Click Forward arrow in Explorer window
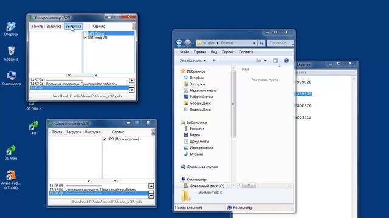This screenshot has height=218, width=389. click(188, 43)
